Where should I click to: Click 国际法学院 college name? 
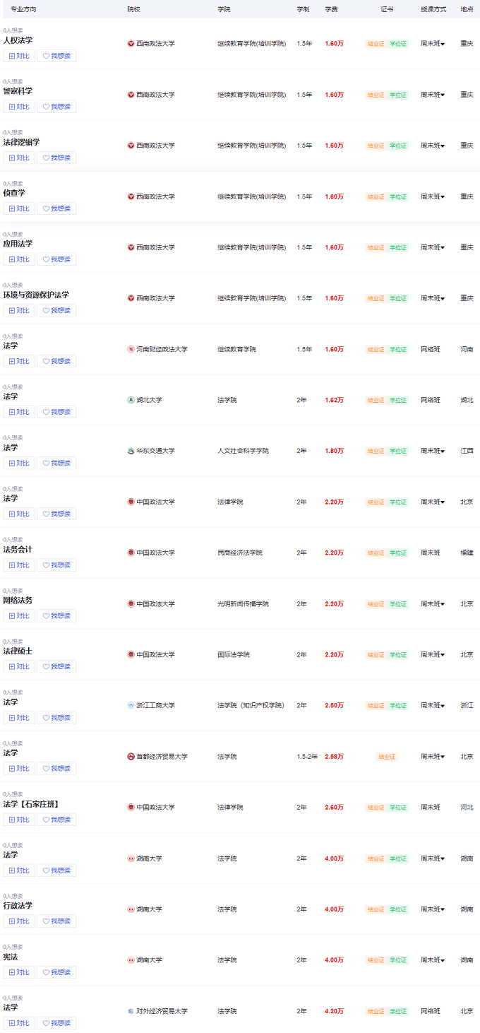pos(234,655)
